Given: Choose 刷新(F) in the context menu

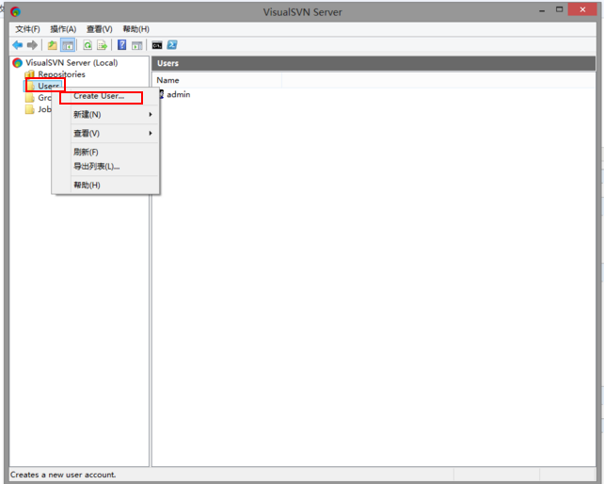Looking at the screenshot, I should click(x=105, y=152).
